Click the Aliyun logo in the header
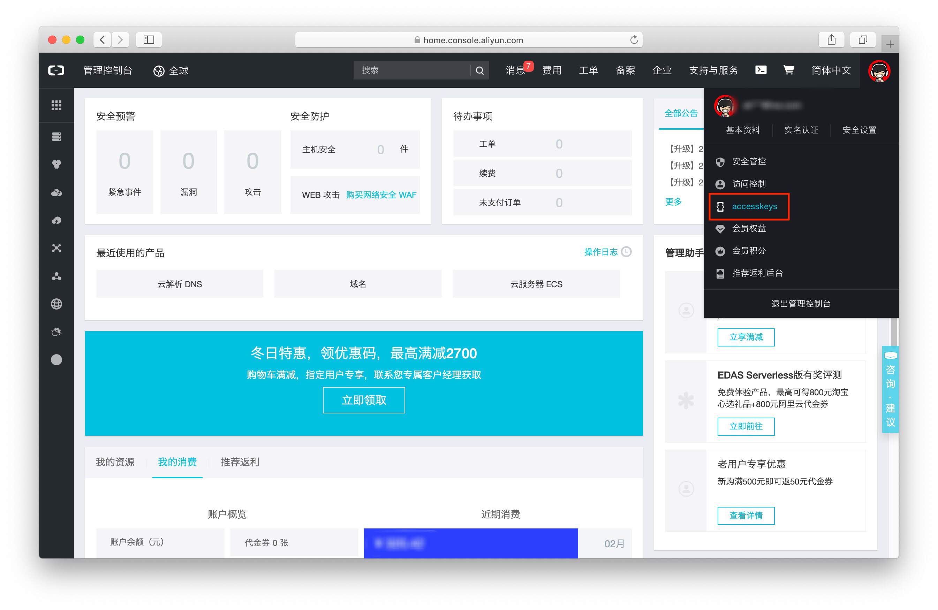This screenshot has height=610, width=938. point(56,70)
